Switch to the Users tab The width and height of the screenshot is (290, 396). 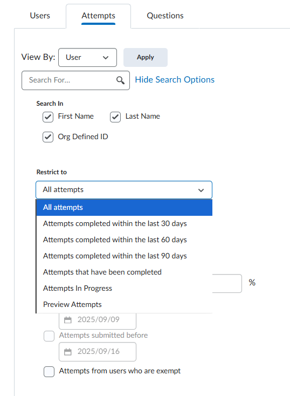click(x=40, y=16)
